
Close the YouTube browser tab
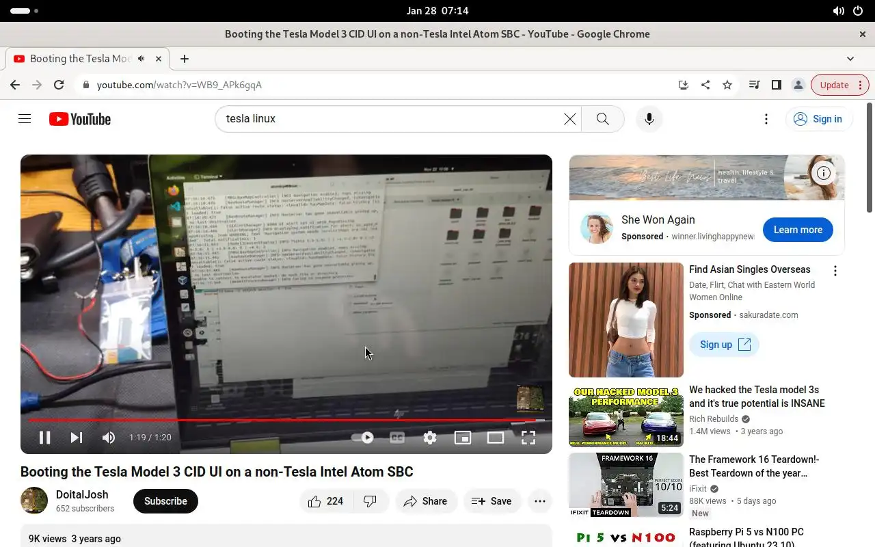[x=159, y=59]
